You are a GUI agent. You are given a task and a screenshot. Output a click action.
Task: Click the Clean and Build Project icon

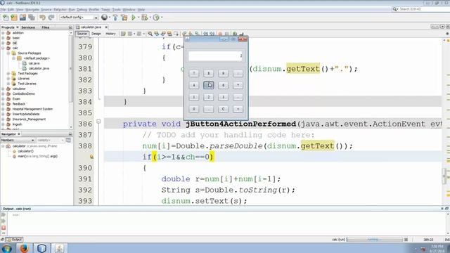124,18
